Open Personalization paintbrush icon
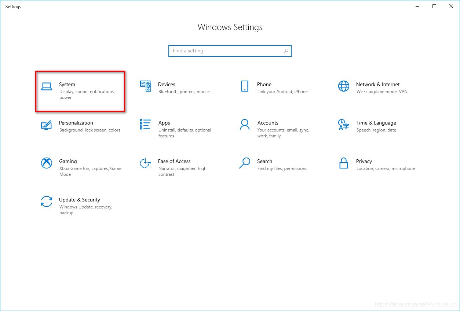The height and width of the screenshot is (311, 460). click(47, 125)
